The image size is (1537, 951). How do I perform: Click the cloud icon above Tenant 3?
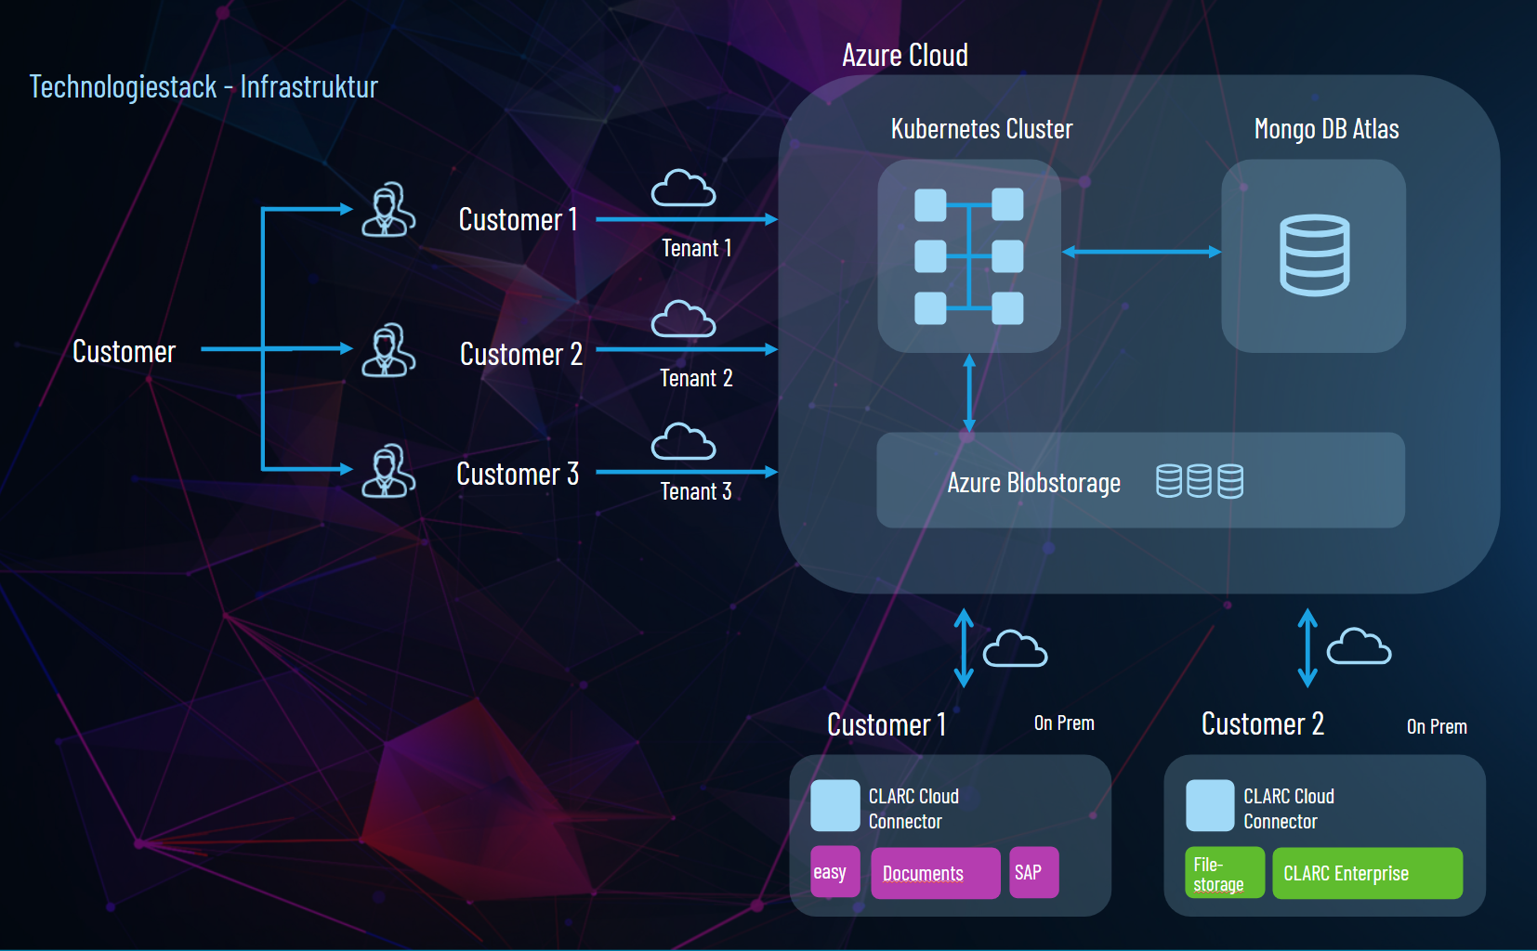tap(683, 441)
